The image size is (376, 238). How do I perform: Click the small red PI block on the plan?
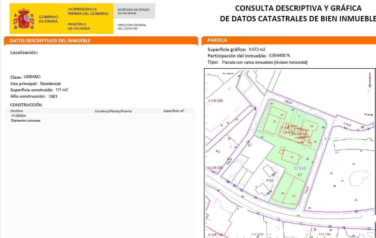(283, 150)
